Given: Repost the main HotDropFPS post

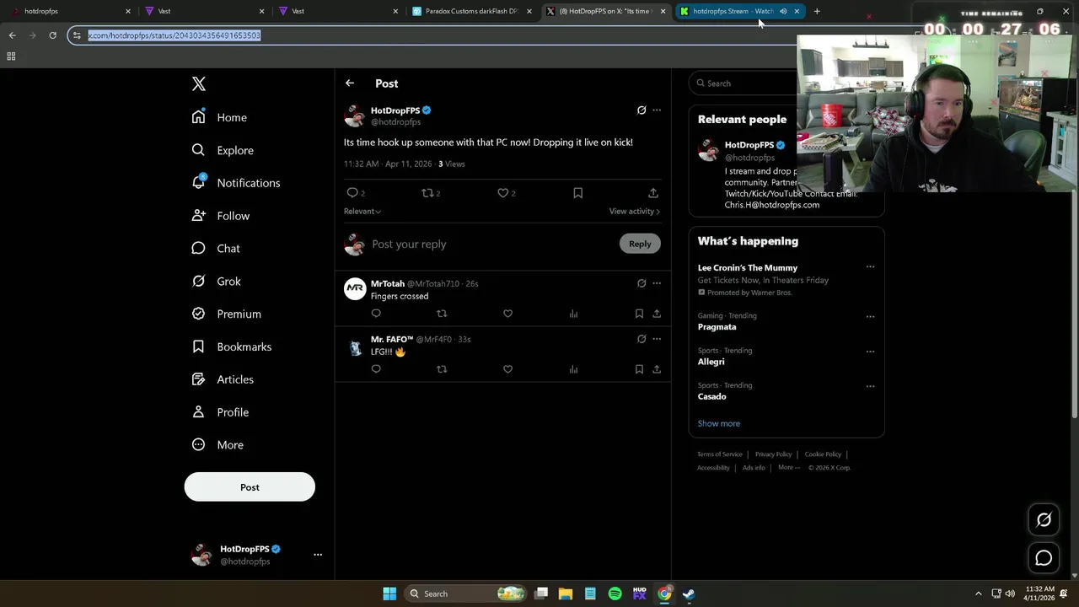Looking at the screenshot, I should (x=428, y=193).
